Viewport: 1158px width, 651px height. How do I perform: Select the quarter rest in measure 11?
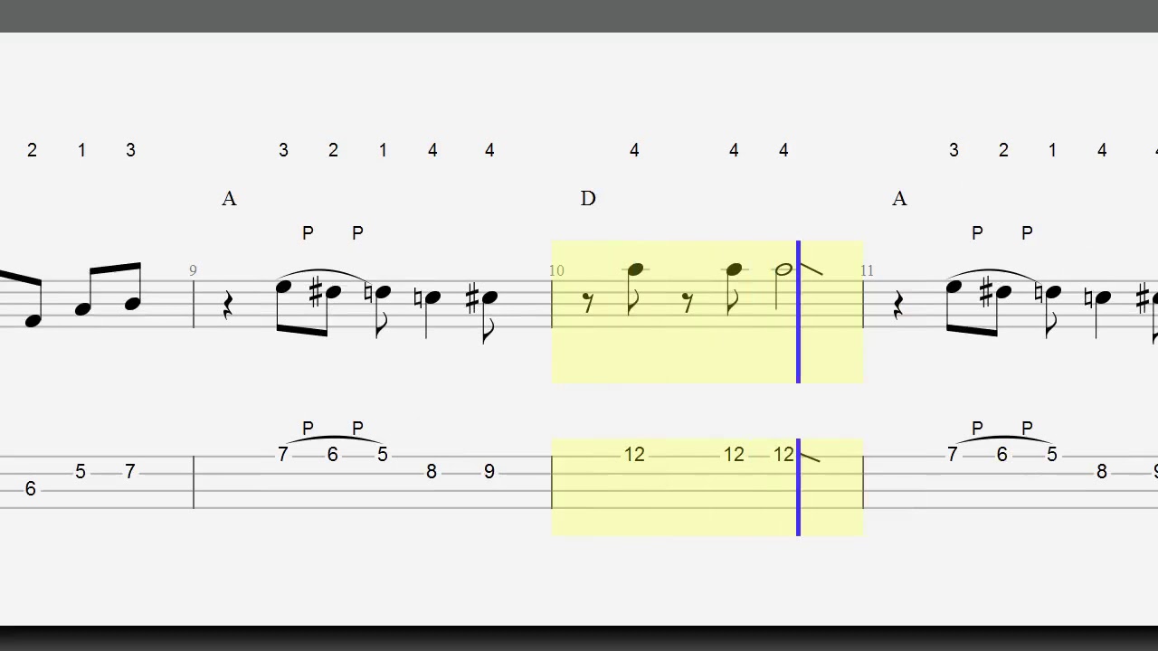pos(897,307)
